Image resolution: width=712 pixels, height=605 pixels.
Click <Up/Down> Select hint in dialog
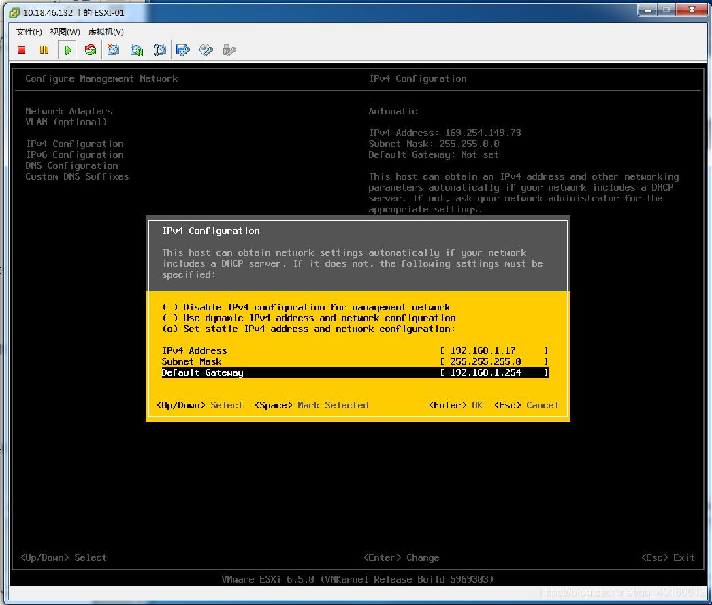click(200, 406)
